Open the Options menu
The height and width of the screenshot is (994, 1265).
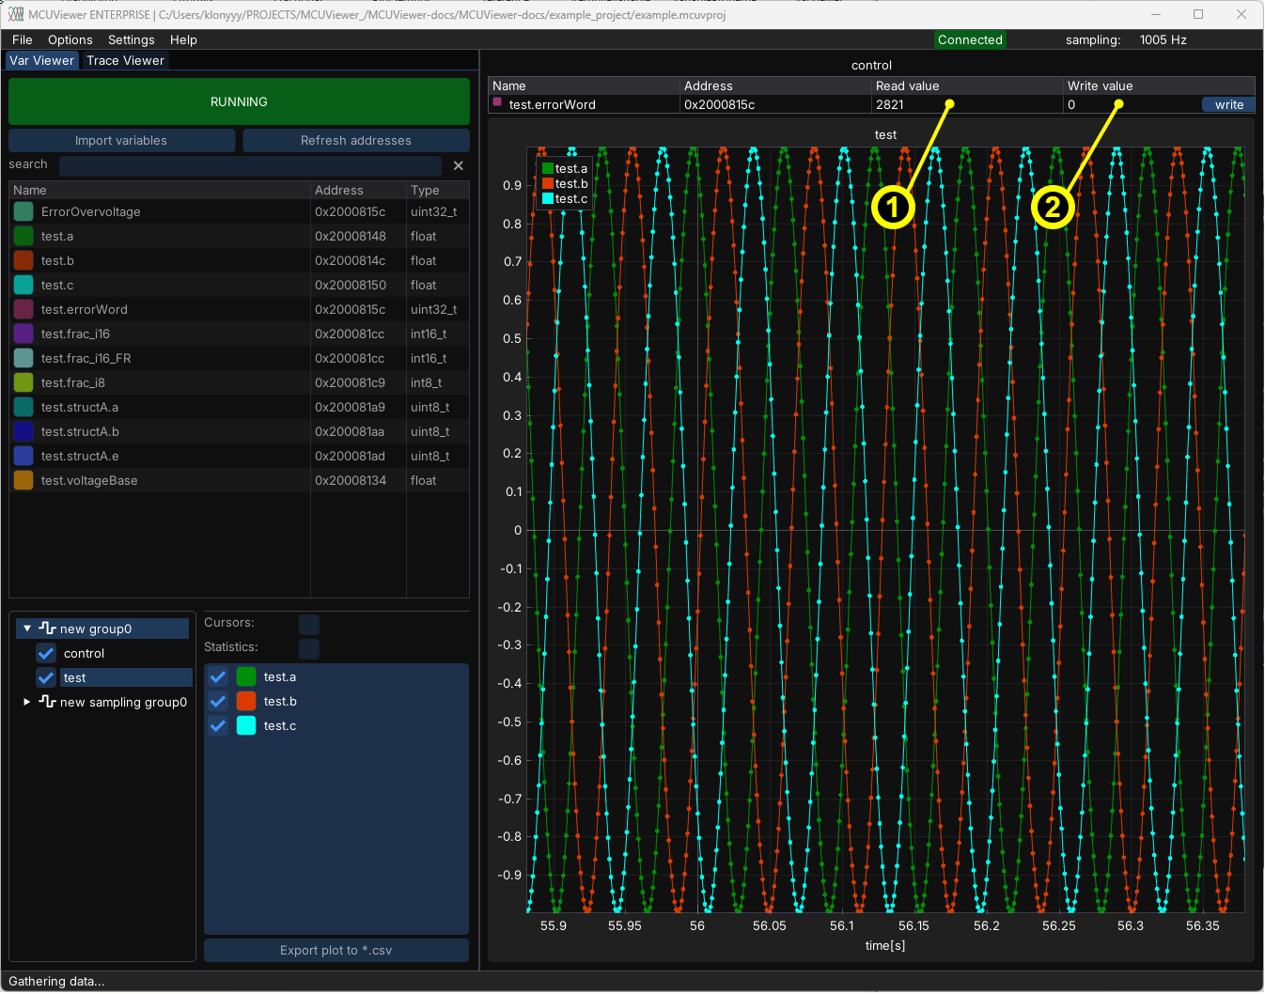pyautogui.click(x=70, y=39)
